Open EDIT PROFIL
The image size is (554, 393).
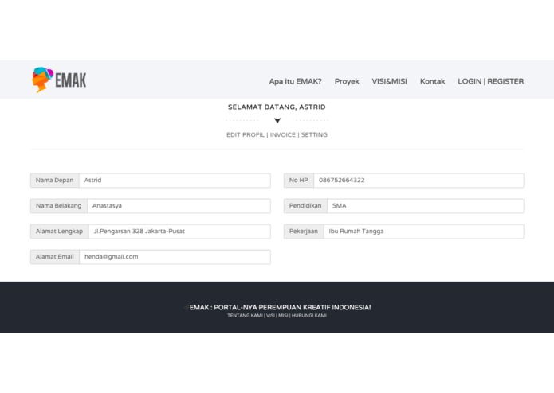[x=246, y=134]
